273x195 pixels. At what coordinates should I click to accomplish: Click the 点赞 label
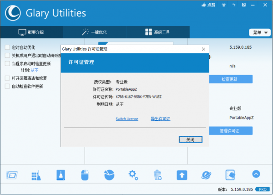[x=212, y=5]
